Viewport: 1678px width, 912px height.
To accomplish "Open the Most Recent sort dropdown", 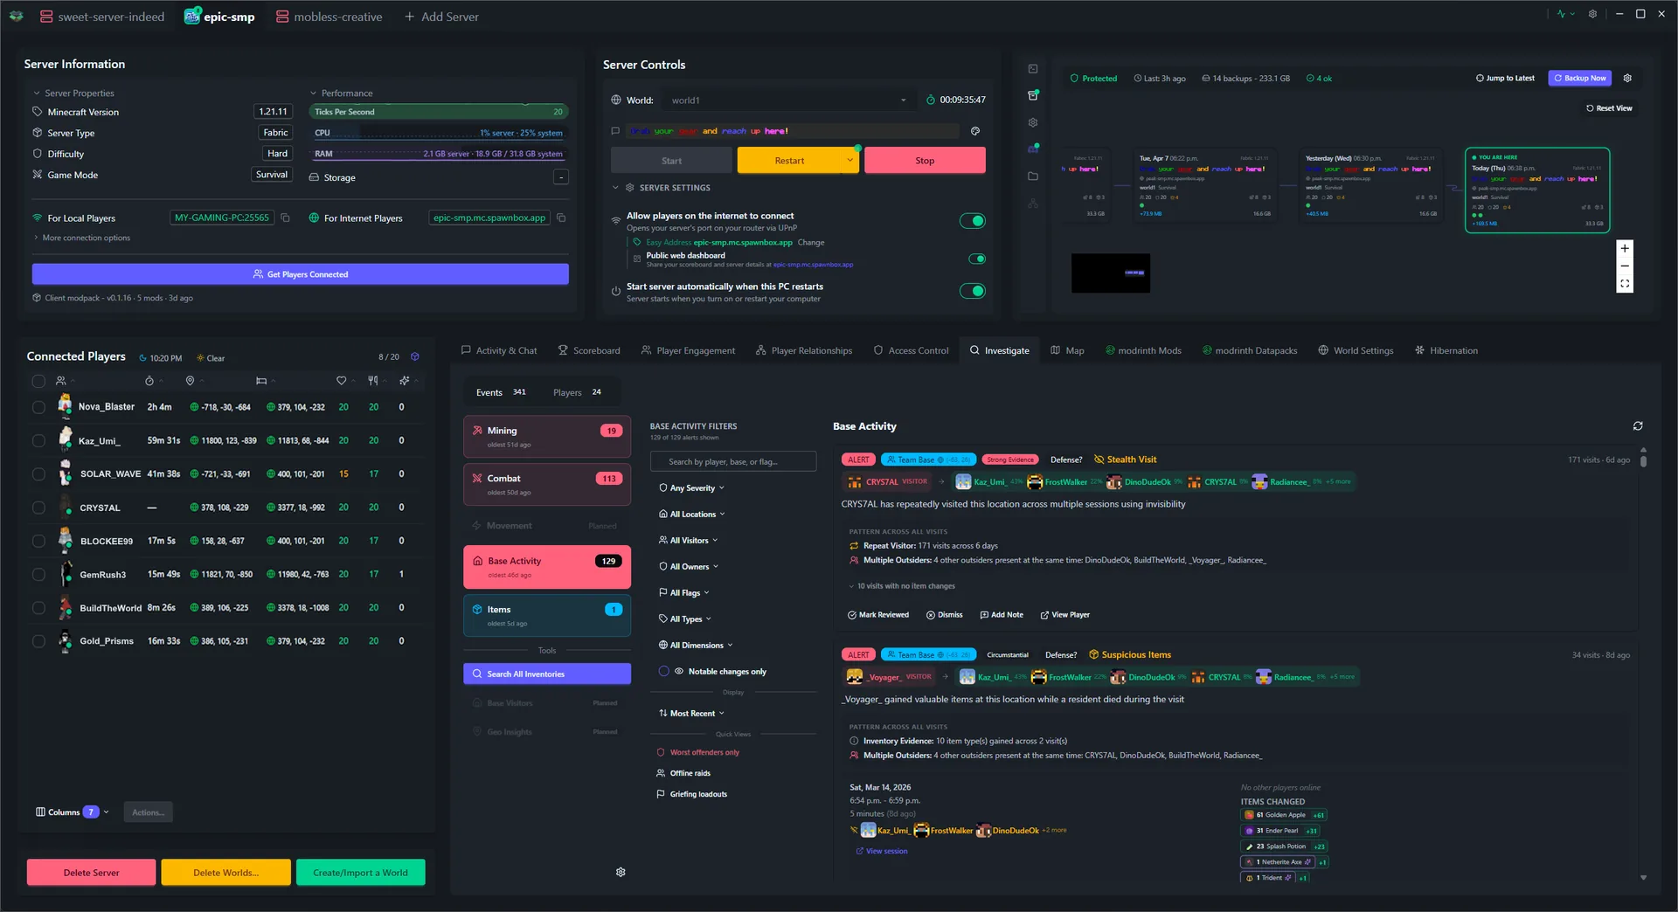I will pos(690,713).
